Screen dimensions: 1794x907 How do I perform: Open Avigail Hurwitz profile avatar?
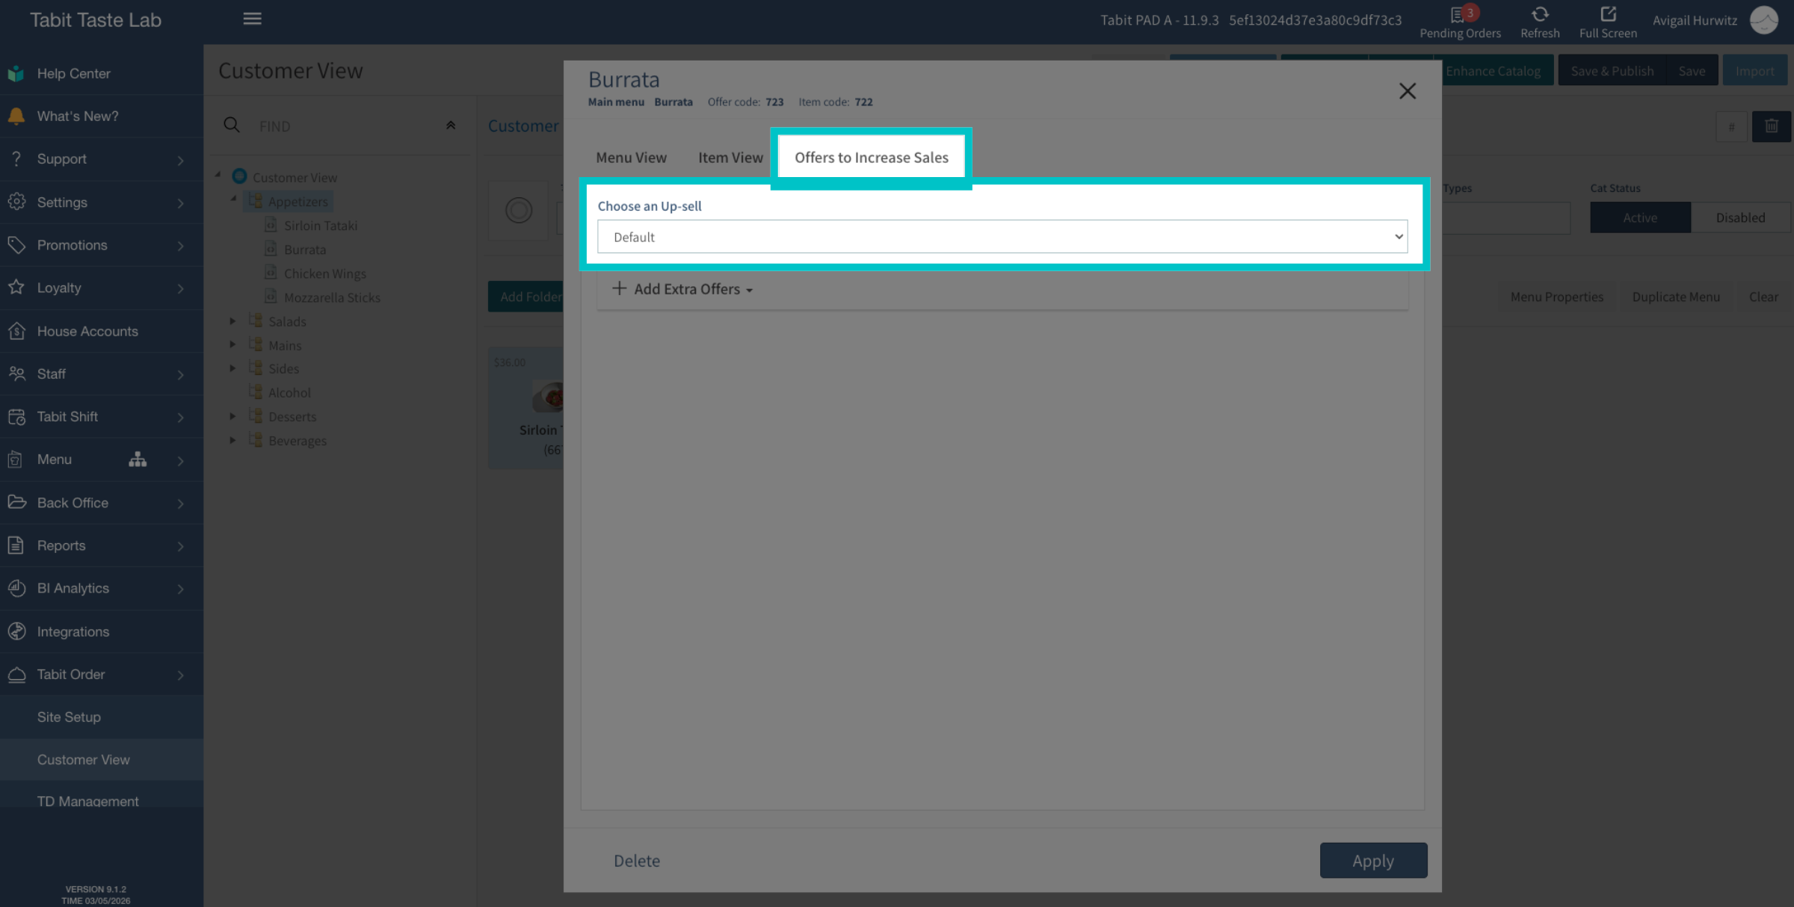[1764, 20]
